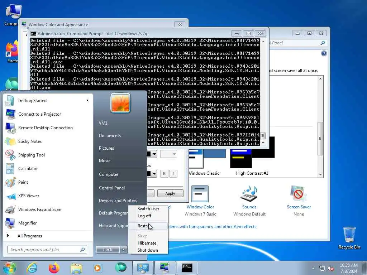367x275 pixels.
Task: Expand the Getting Started submenu arrow
Action: (x=87, y=101)
